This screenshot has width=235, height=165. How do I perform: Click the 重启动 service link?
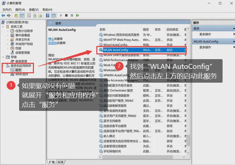(52, 43)
